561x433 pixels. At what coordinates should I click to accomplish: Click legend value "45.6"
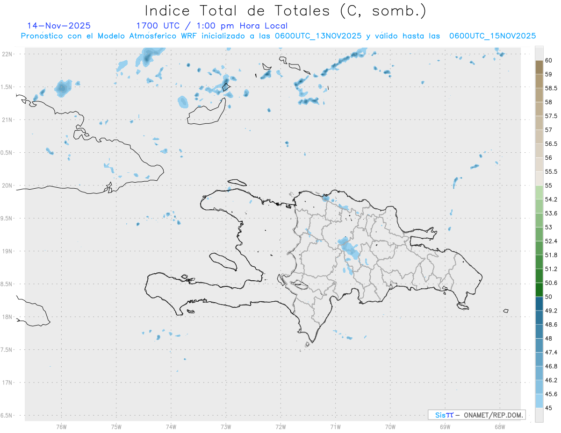pyautogui.click(x=551, y=394)
